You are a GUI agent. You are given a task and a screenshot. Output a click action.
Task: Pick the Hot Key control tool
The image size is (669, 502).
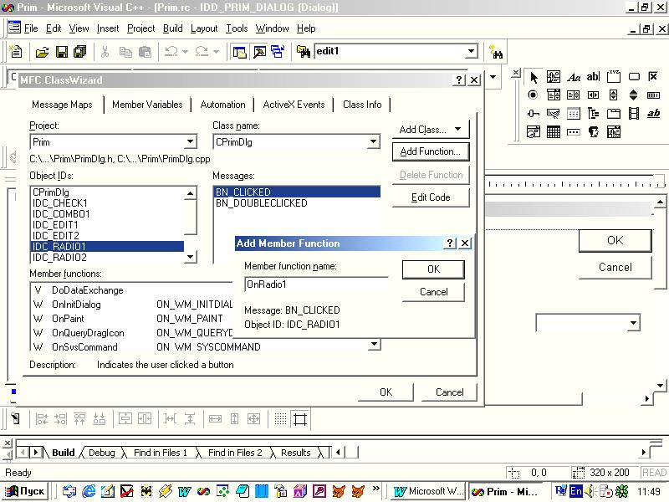[x=553, y=114]
